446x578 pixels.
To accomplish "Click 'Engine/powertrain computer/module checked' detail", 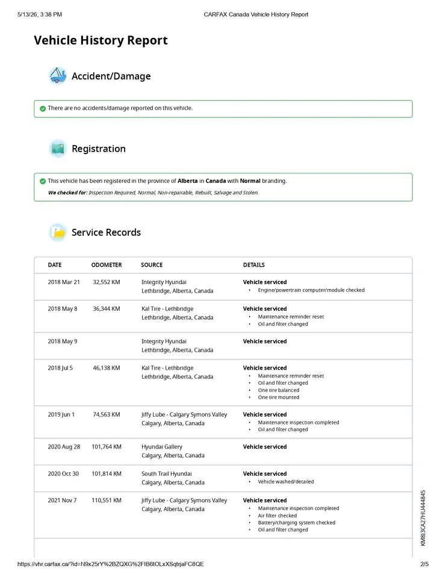I will click(x=311, y=290).
